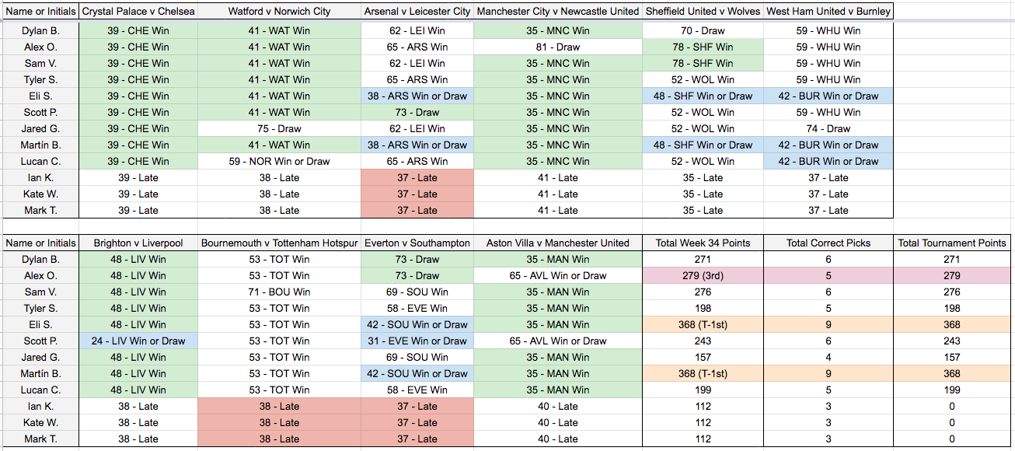The width and height of the screenshot is (1015, 451).
Task: Click the Bournemouth v Tottenham Hotspur header
Action: point(279,243)
